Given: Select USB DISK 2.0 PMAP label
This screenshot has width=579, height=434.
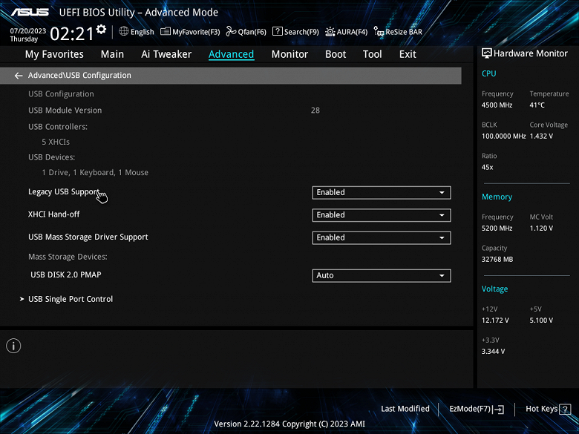Looking at the screenshot, I should click(66, 274).
